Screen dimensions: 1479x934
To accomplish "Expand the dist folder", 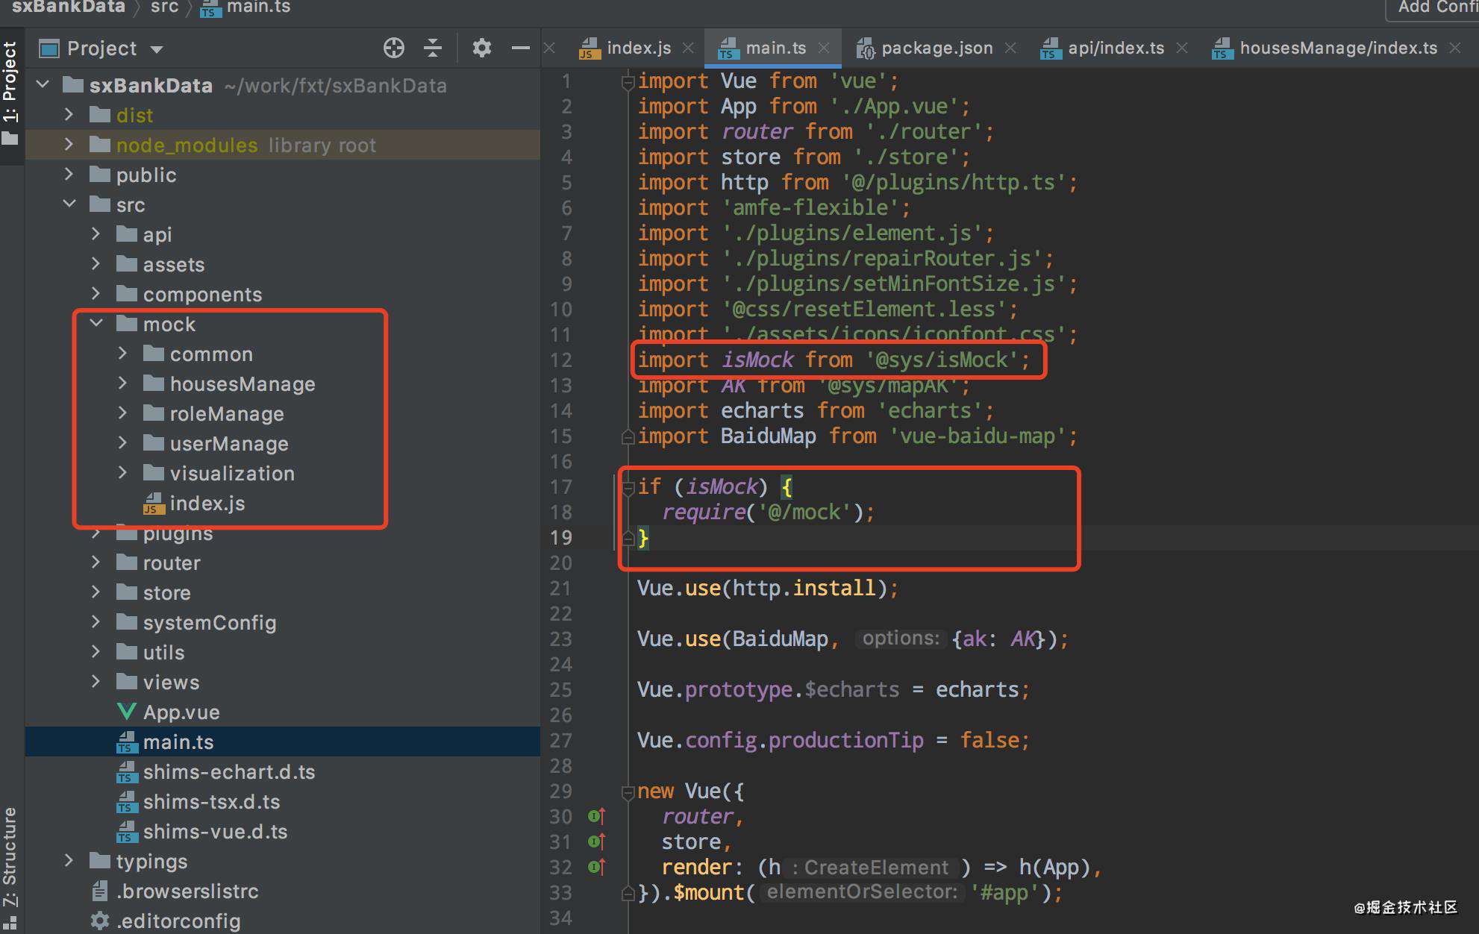I will (69, 114).
